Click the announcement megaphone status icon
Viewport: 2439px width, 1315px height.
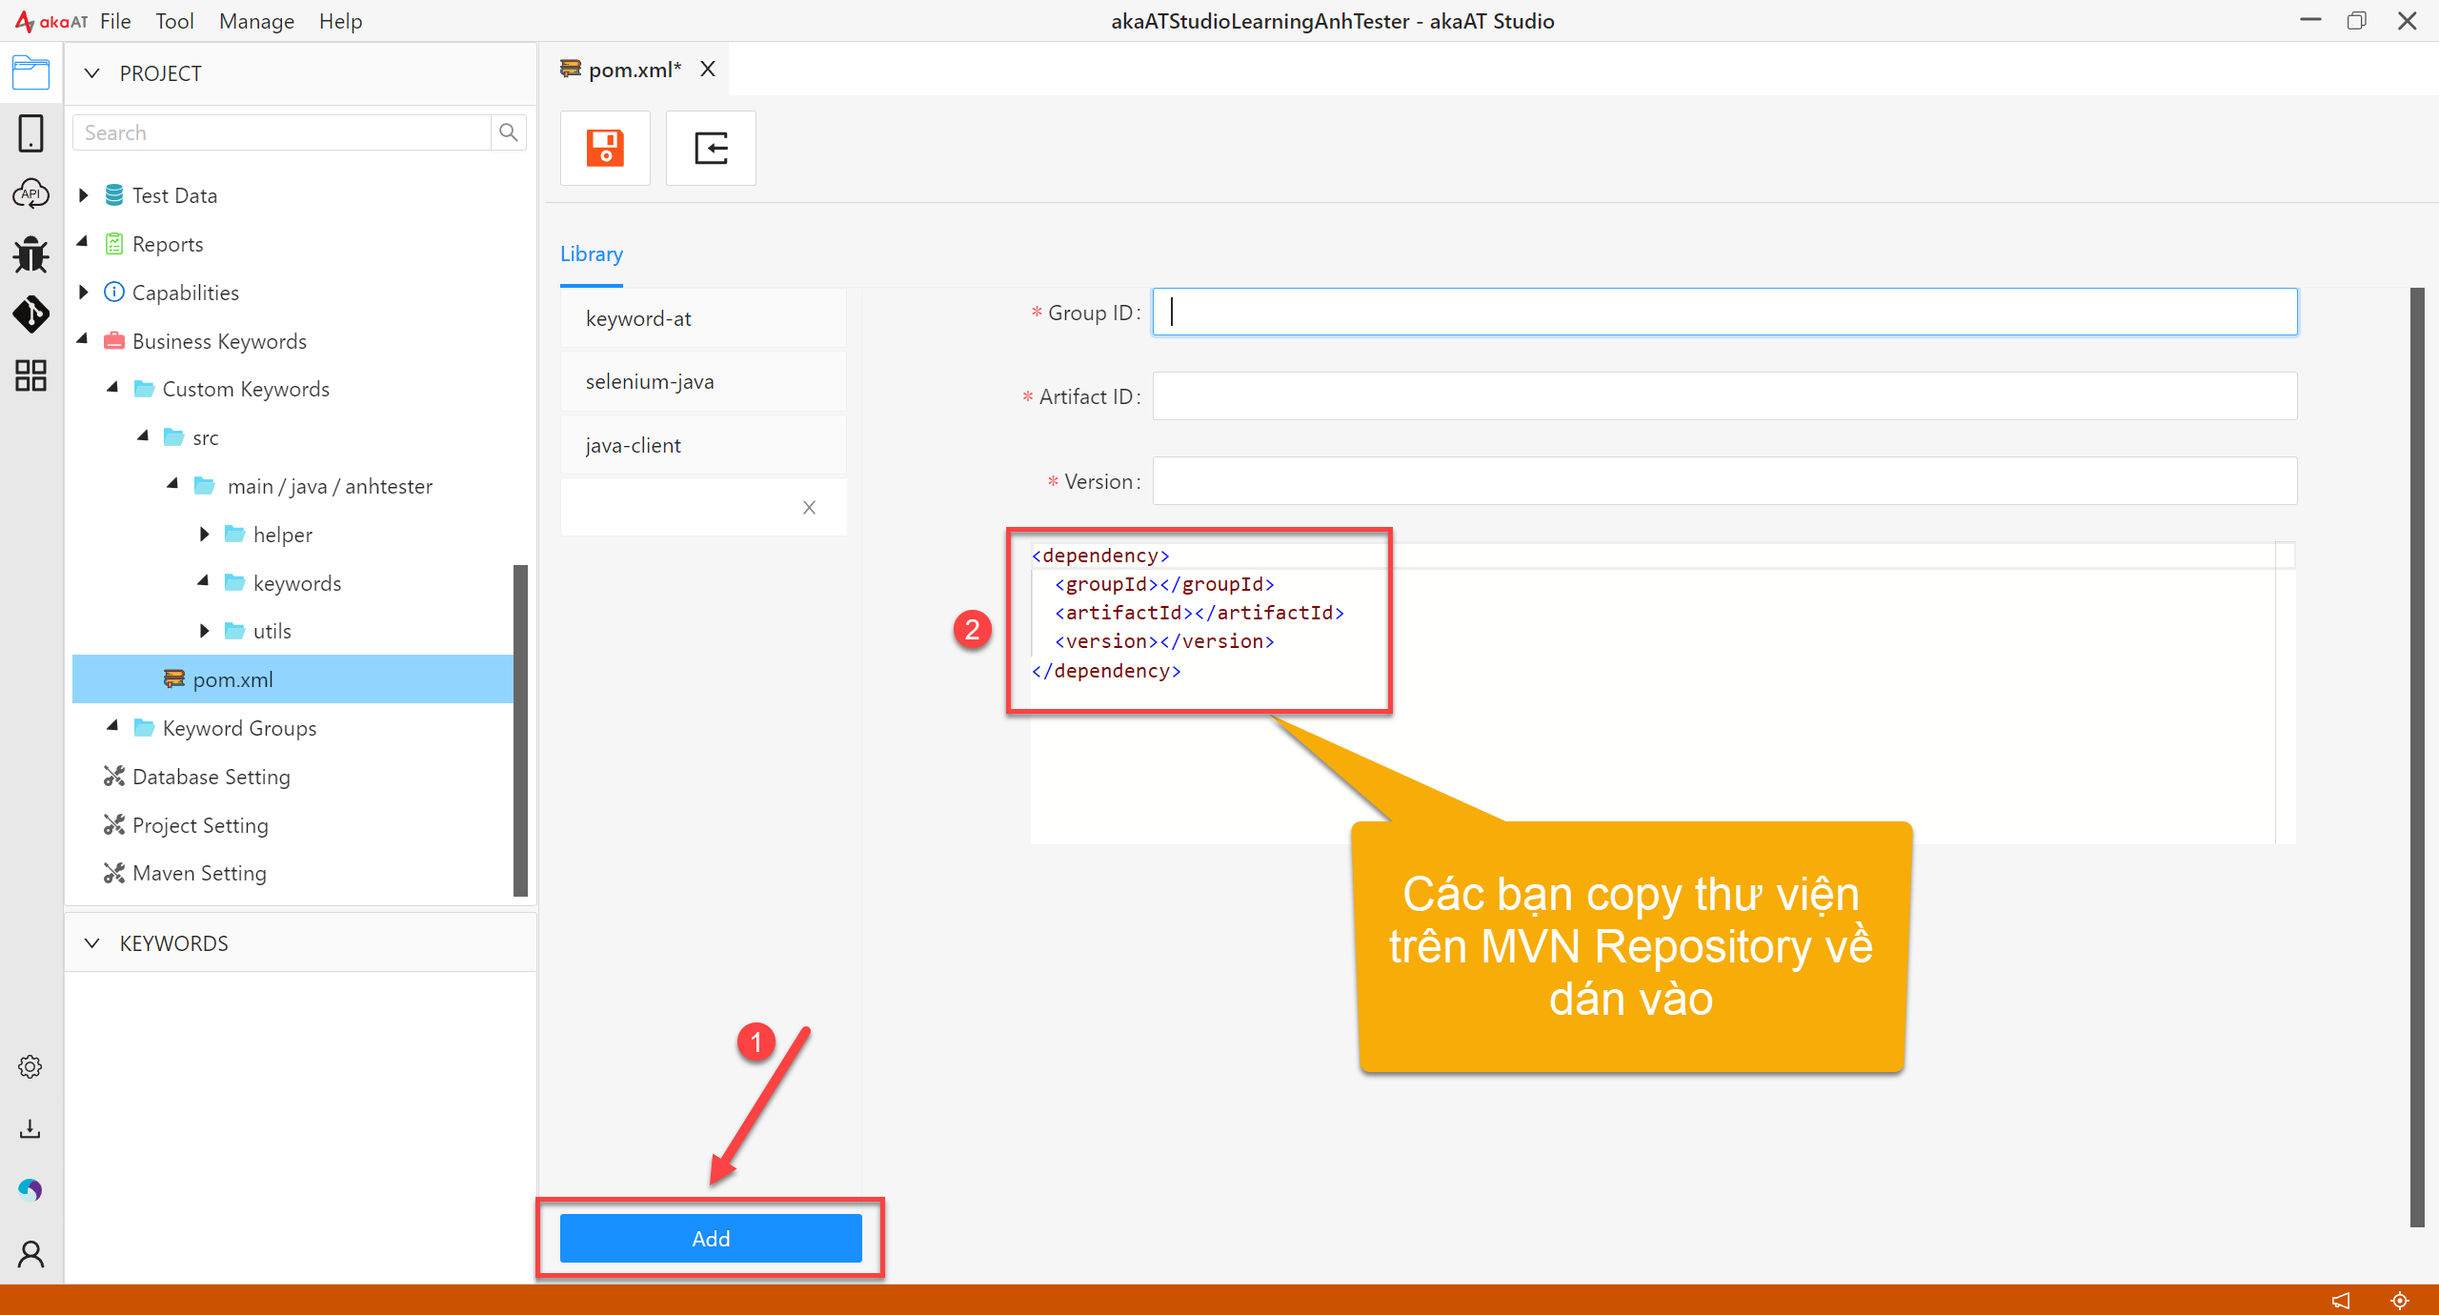pos(2341,1301)
